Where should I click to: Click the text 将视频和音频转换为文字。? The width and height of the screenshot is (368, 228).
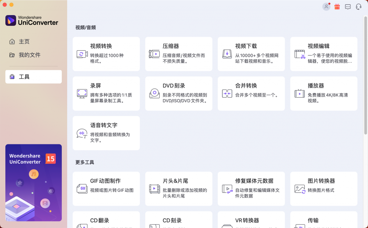click(110, 138)
